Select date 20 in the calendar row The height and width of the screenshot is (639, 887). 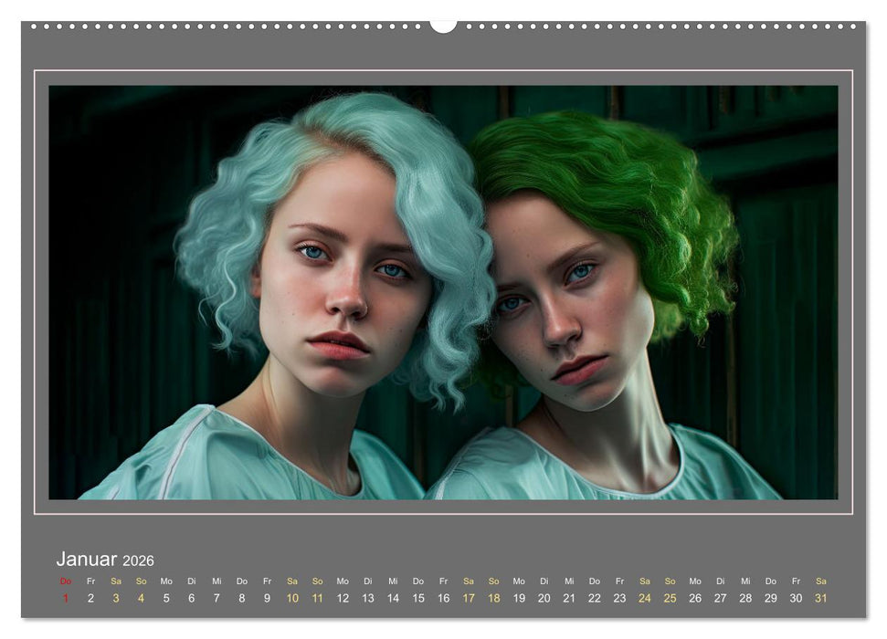pos(544,598)
